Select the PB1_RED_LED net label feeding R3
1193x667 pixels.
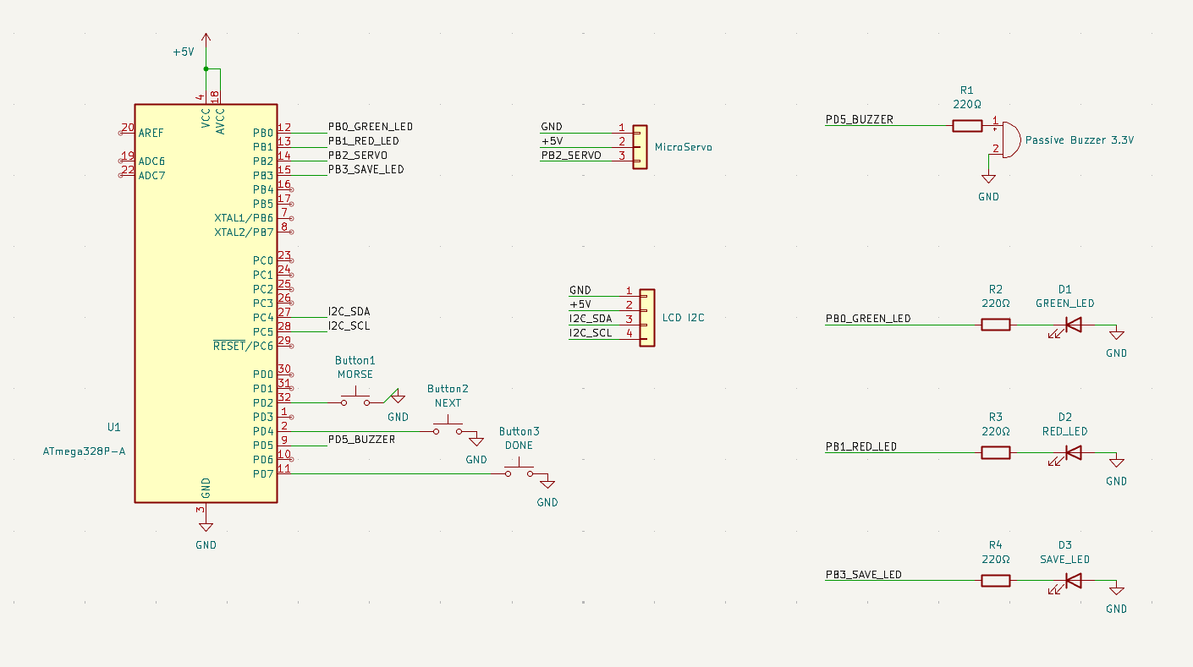click(x=860, y=446)
